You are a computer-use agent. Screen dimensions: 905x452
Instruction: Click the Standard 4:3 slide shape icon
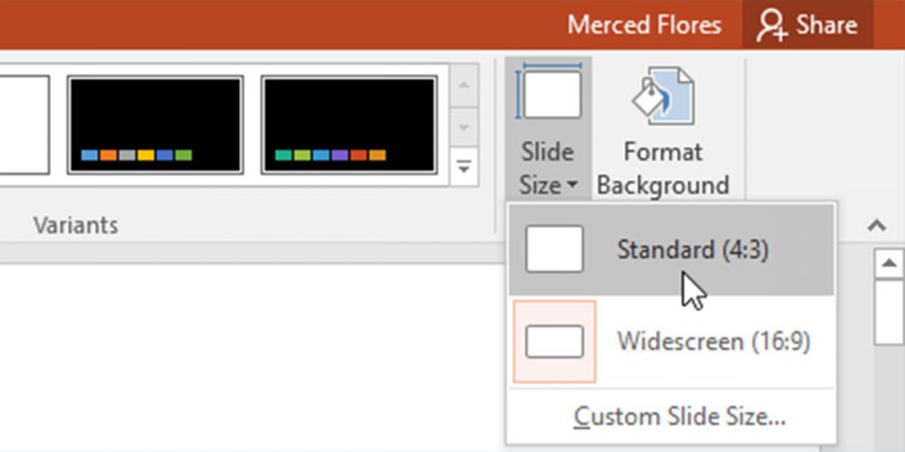554,250
